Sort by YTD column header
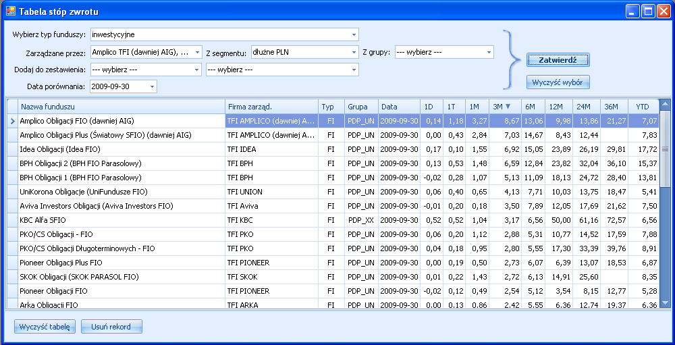This screenshot has height=345, width=675. coord(643,107)
